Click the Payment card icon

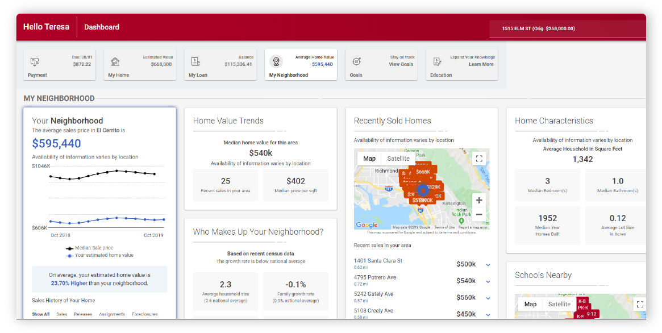pos(35,61)
